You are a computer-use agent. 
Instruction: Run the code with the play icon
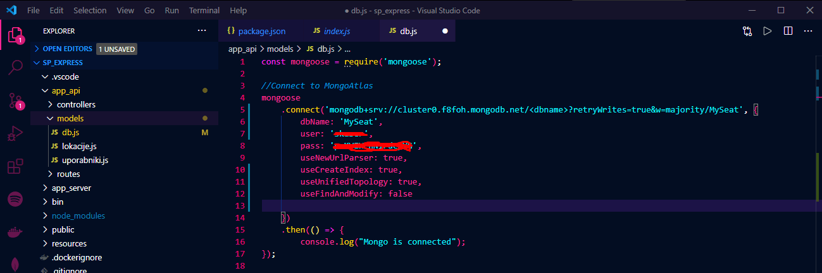coord(768,30)
